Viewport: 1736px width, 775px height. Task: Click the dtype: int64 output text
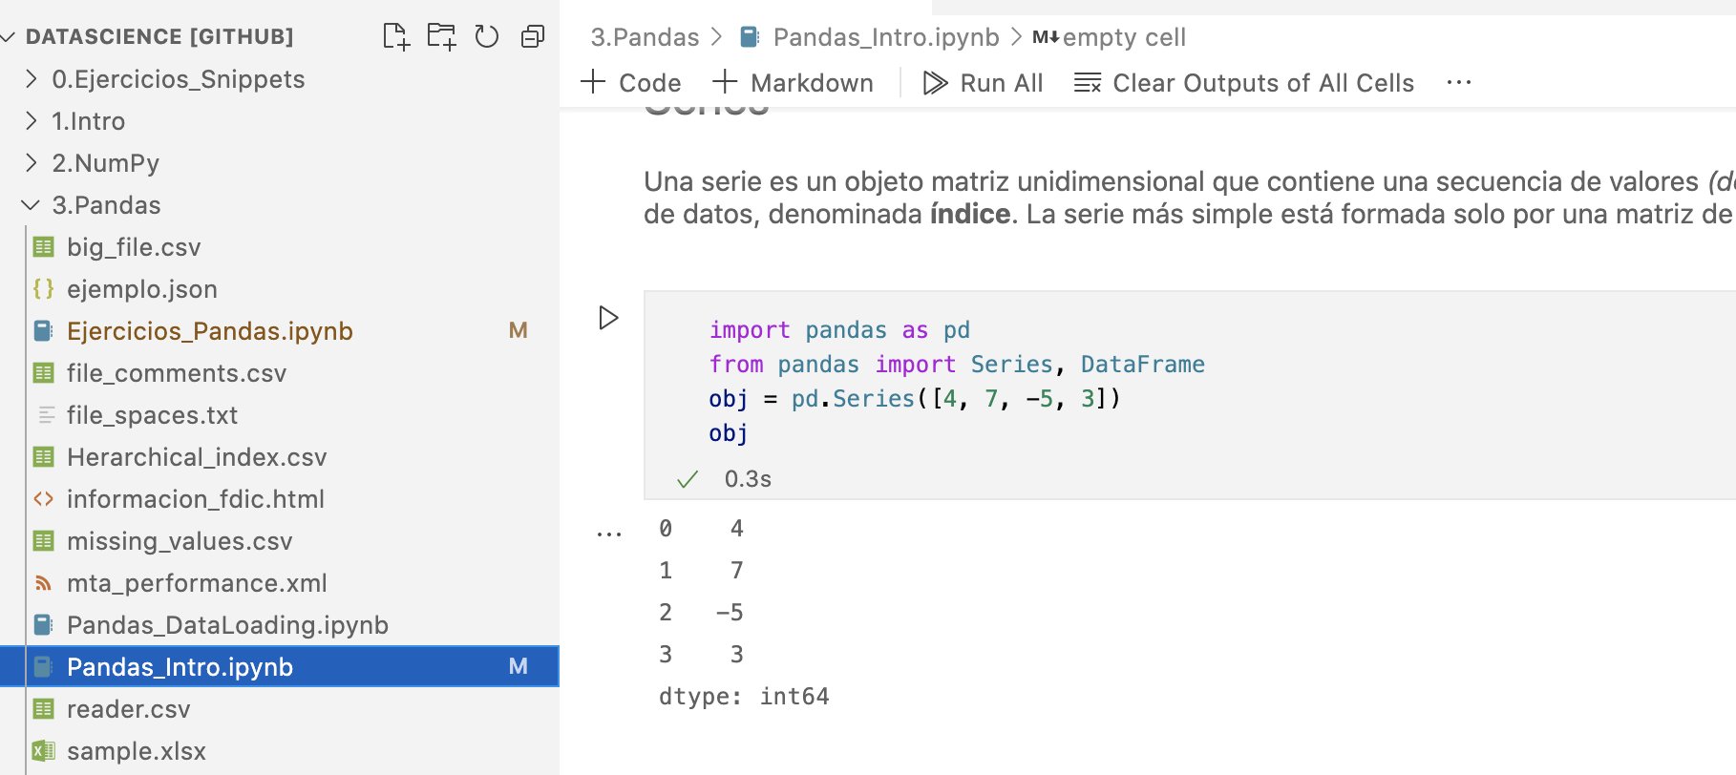pyautogui.click(x=744, y=696)
